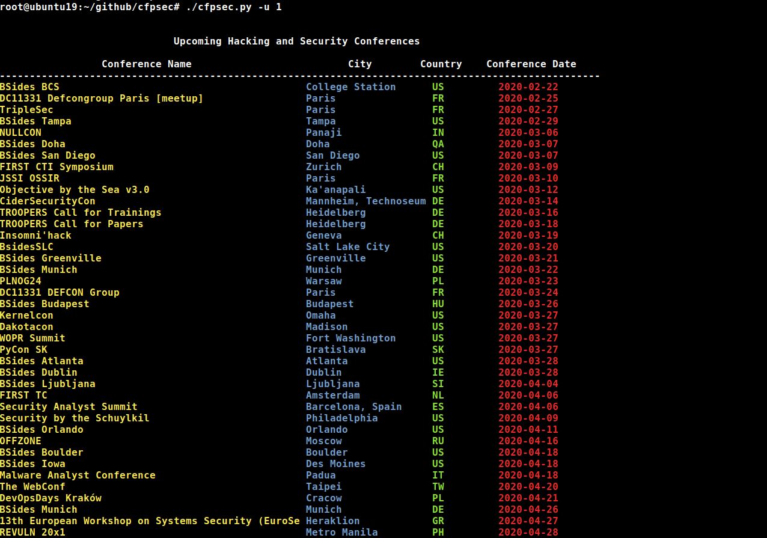Select "BSides Orlando" conference name
The image size is (767, 538).
pos(41,429)
